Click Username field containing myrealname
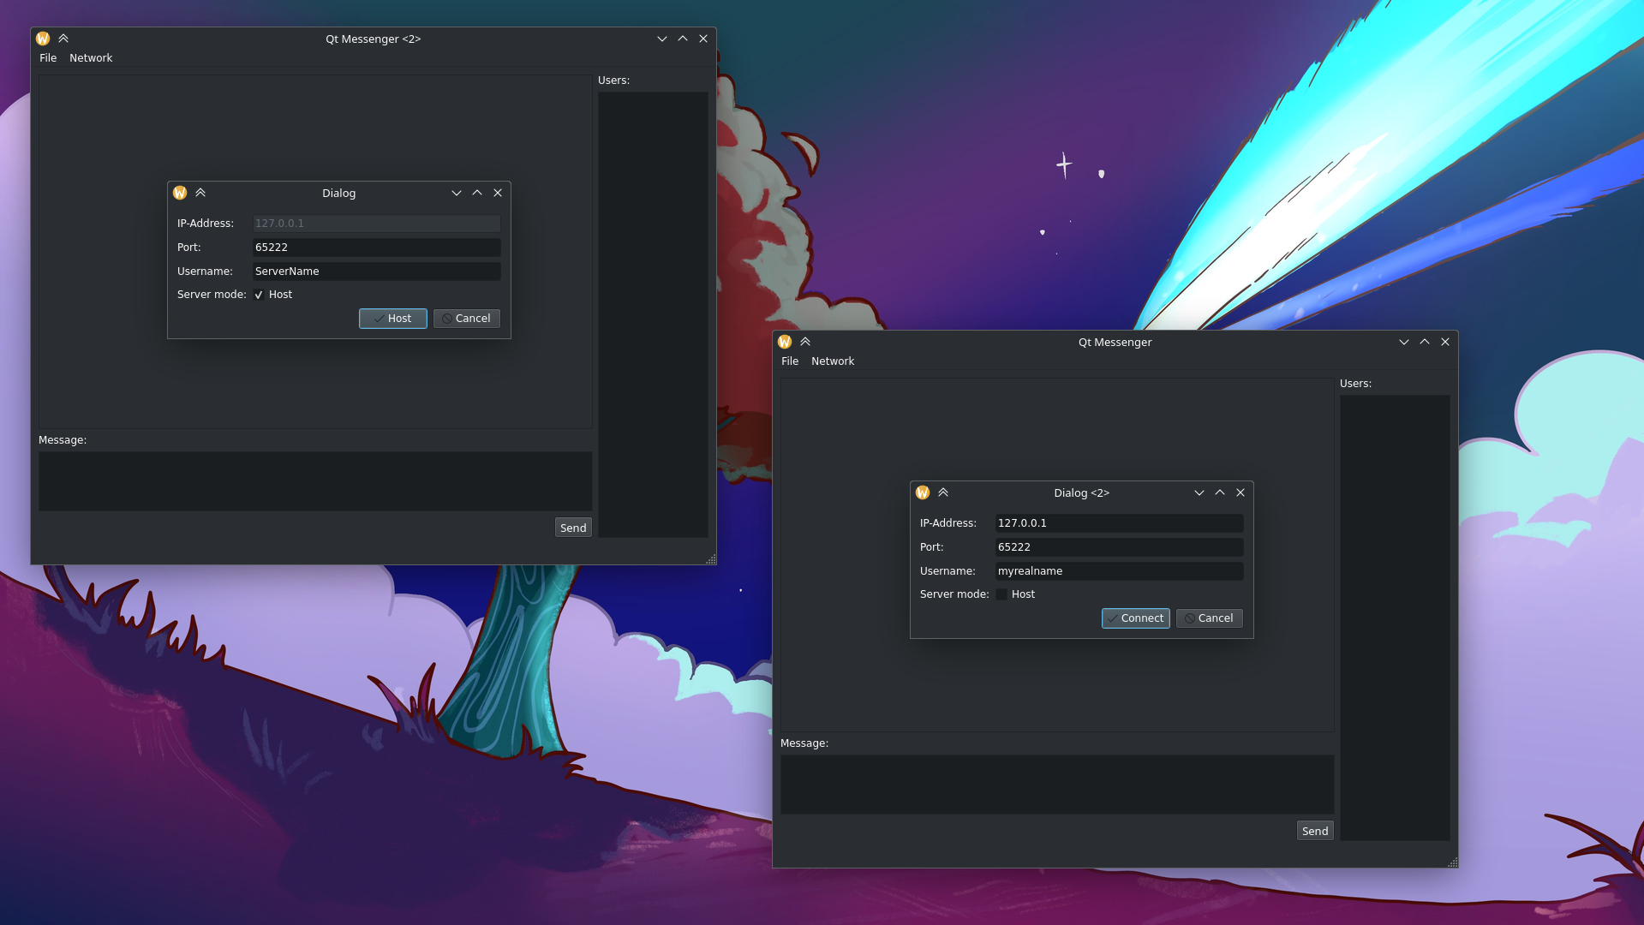The height and width of the screenshot is (925, 1644). point(1120,571)
